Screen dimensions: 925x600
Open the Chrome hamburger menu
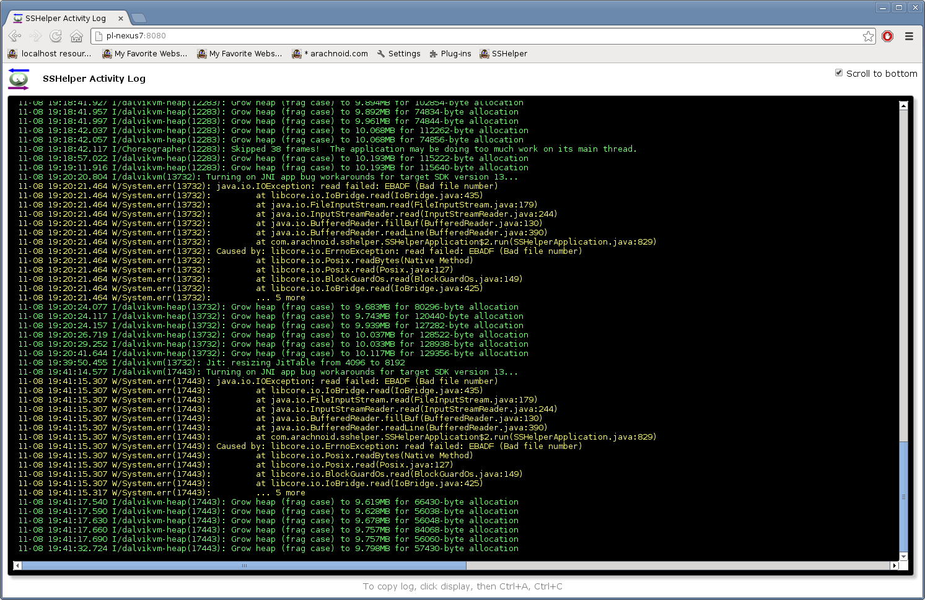click(x=909, y=36)
